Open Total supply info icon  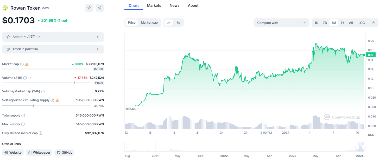pyautogui.click(x=23, y=115)
